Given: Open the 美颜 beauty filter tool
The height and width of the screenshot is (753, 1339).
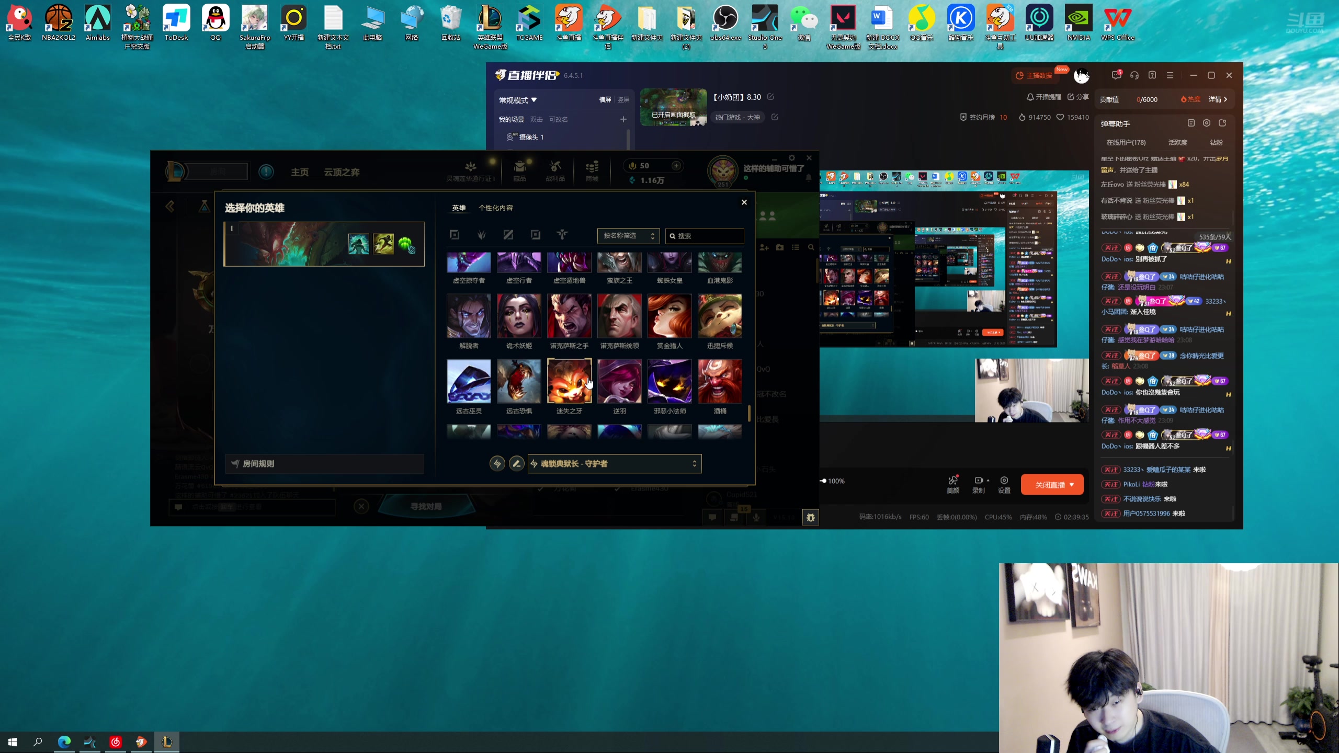Looking at the screenshot, I should pos(953,484).
